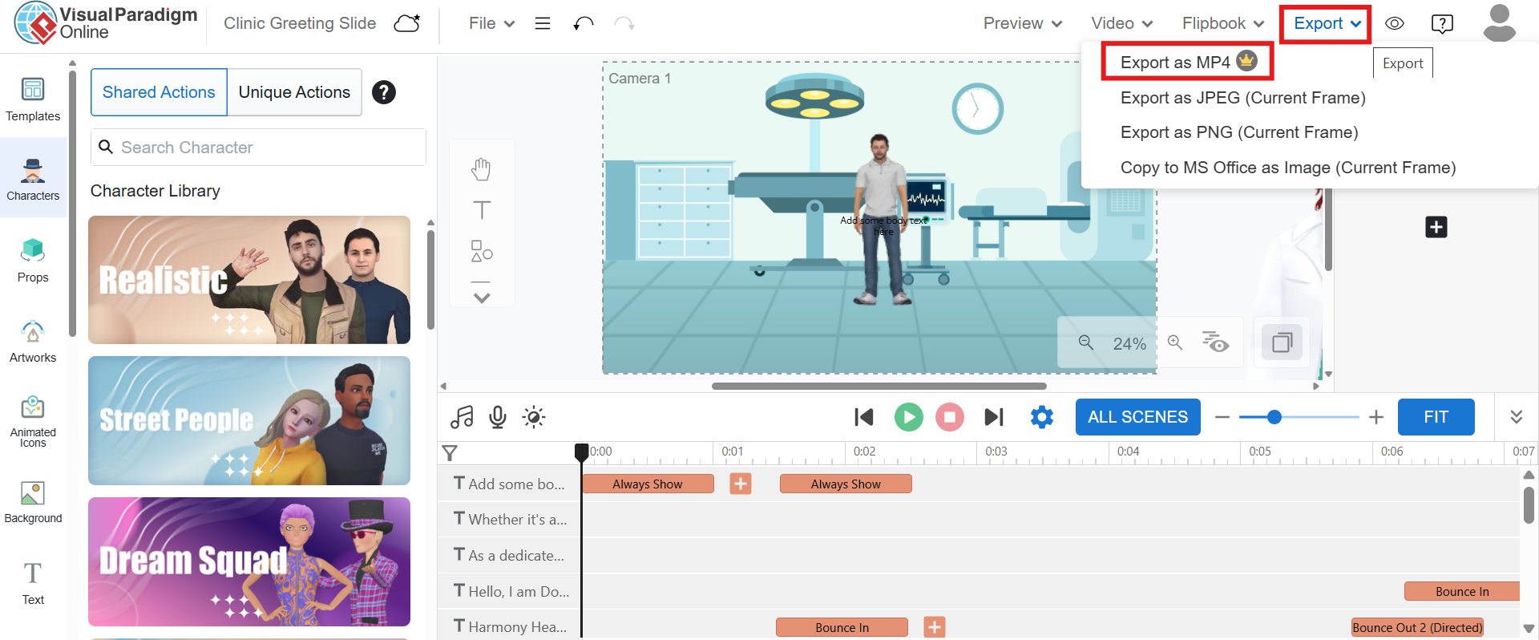Open the Background panel

(33, 501)
